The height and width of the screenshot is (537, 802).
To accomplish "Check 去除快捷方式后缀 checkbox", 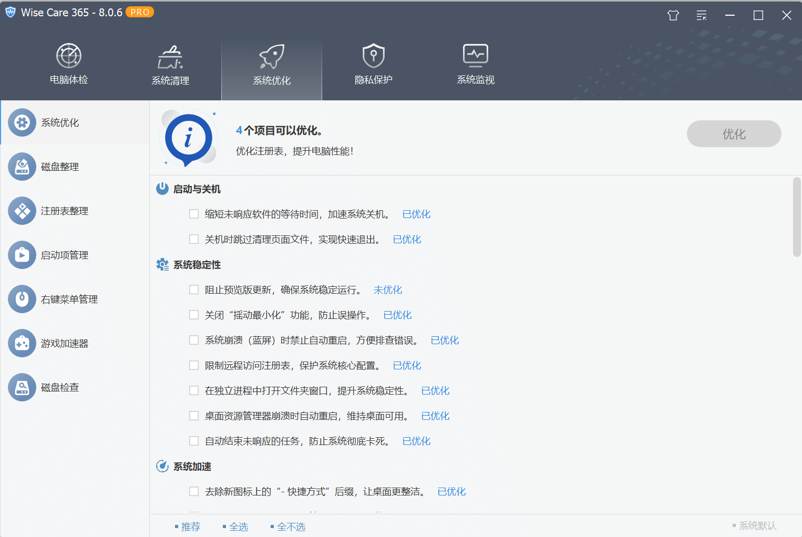I will tap(194, 491).
